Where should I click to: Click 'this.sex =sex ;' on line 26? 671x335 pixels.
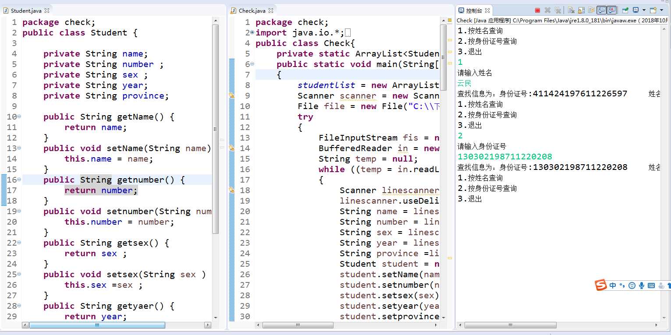[103, 285]
